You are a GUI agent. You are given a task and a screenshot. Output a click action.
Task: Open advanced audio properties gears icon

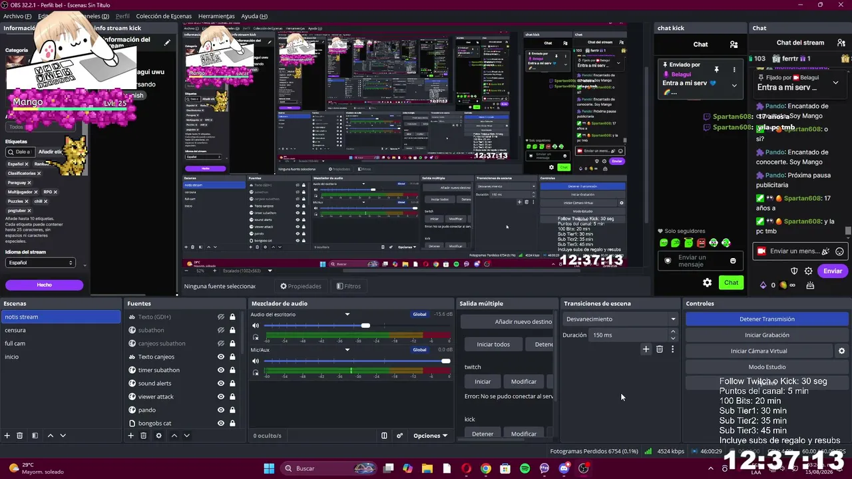[400, 436]
